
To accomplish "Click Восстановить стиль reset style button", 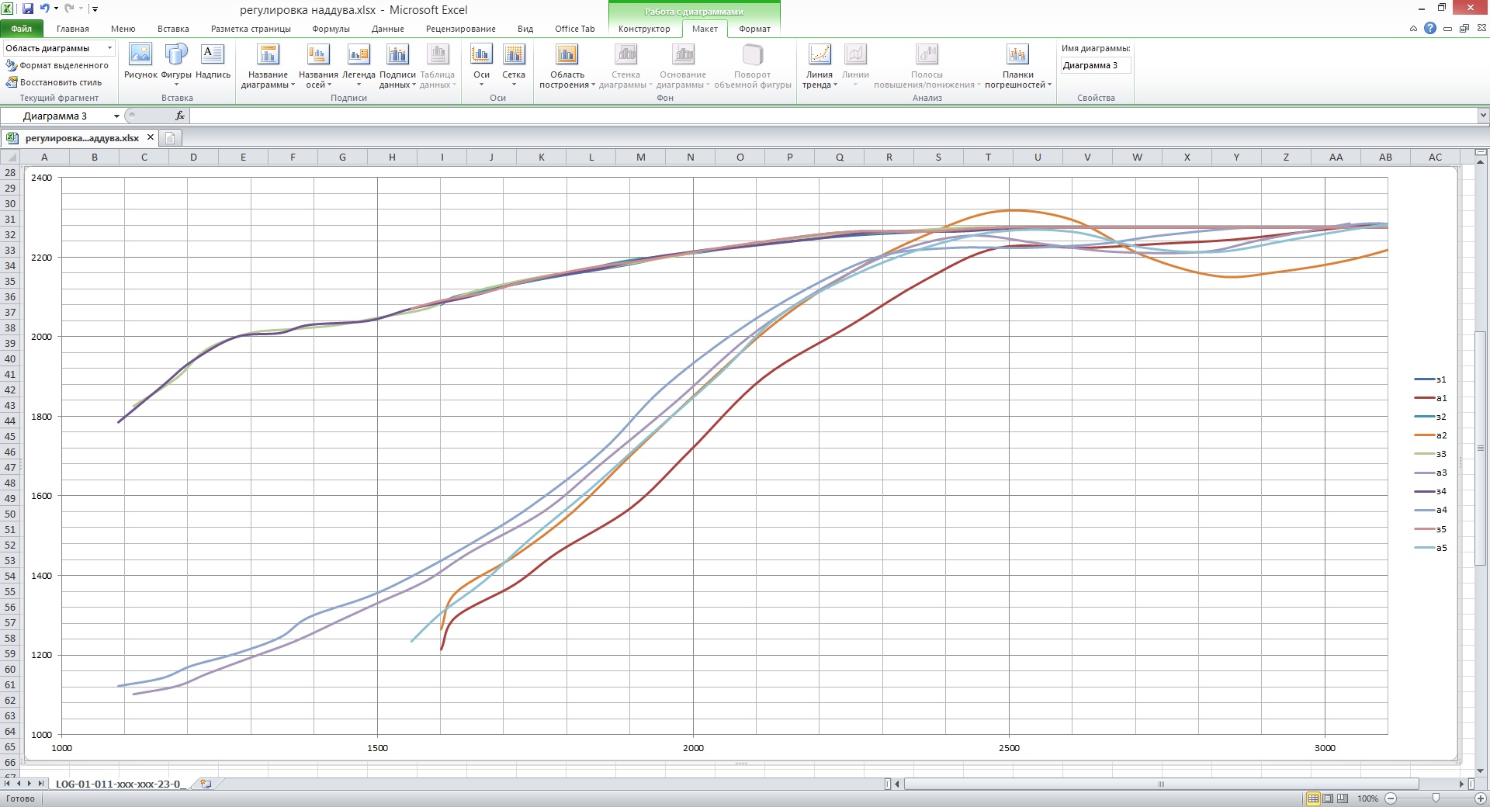I will point(54,82).
